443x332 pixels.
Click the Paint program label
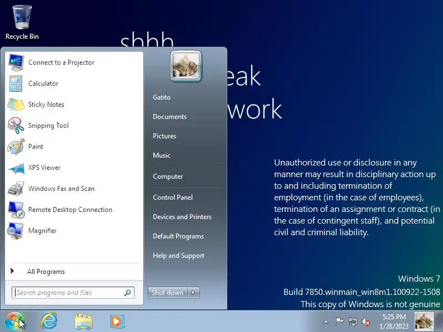click(35, 147)
